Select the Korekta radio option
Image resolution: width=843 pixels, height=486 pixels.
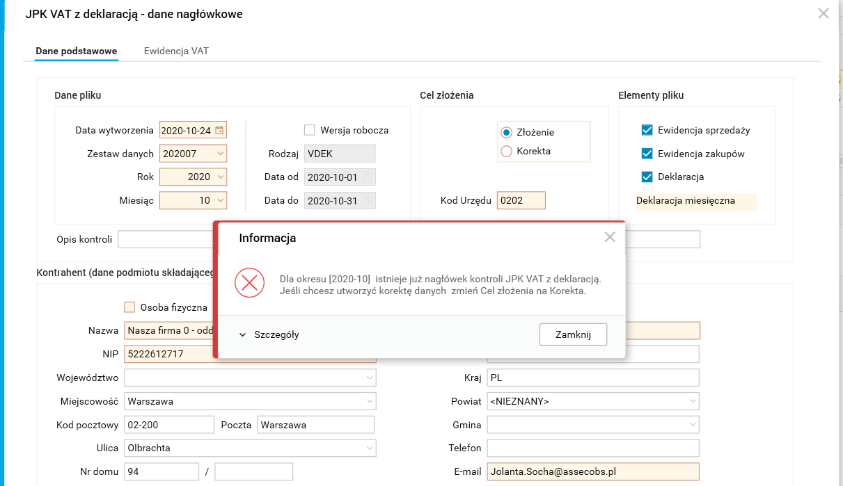click(507, 151)
